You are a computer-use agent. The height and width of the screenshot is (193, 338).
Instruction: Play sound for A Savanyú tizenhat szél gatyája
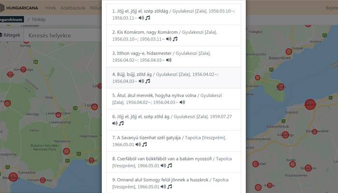click(x=138, y=145)
